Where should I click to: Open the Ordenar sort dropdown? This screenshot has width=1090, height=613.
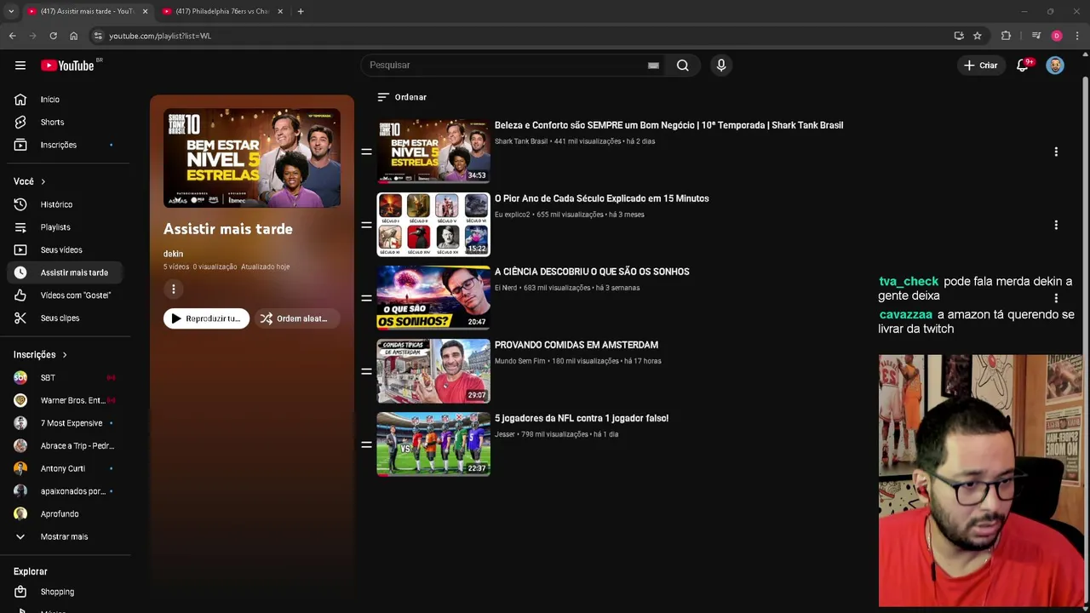[x=402, y=97]
